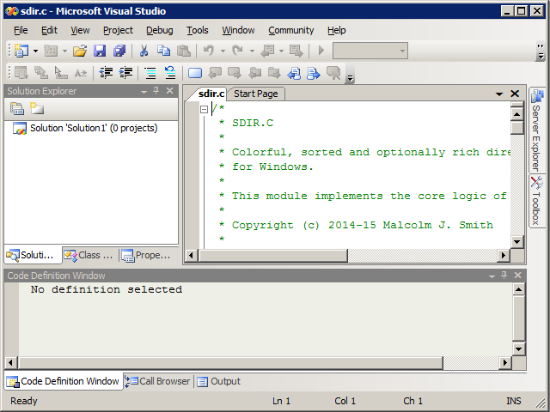This screenshot has width=550, height=412.
Task: Open the text editor toolbar options arrow
Action: point(350,74)
